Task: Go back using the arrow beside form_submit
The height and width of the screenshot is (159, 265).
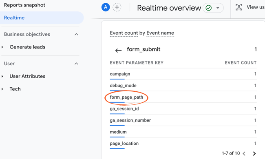Action: 118,51
